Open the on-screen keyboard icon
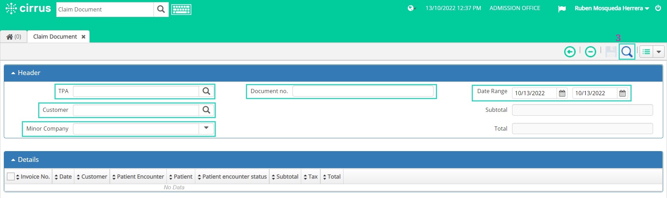667x198 pixels. (181, 9)
